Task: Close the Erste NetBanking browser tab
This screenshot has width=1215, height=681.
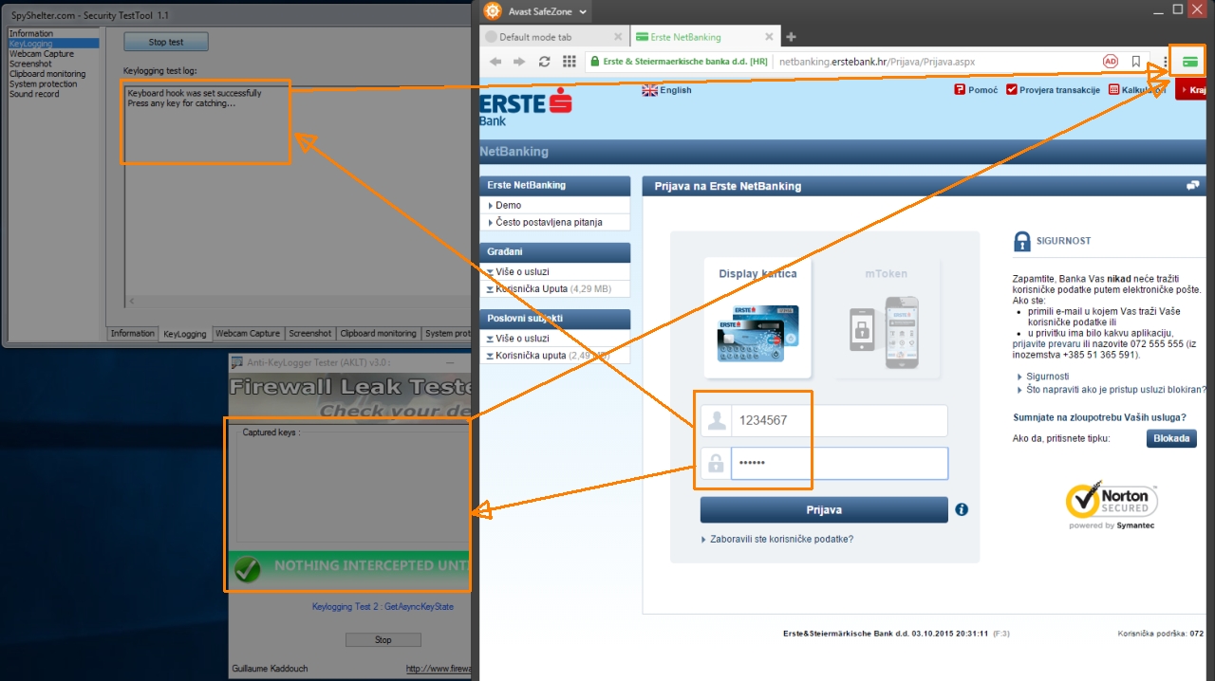Action: coord(771,37)
